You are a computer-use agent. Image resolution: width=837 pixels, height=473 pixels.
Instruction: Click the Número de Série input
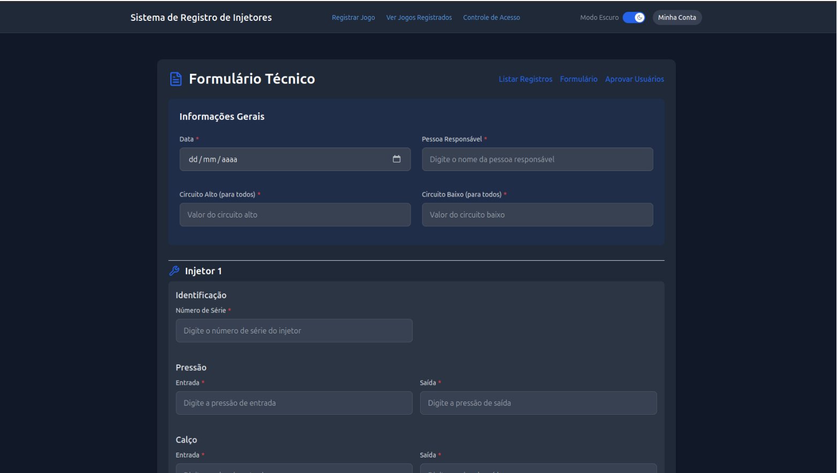pyautogui.click(x=294, y=331)
